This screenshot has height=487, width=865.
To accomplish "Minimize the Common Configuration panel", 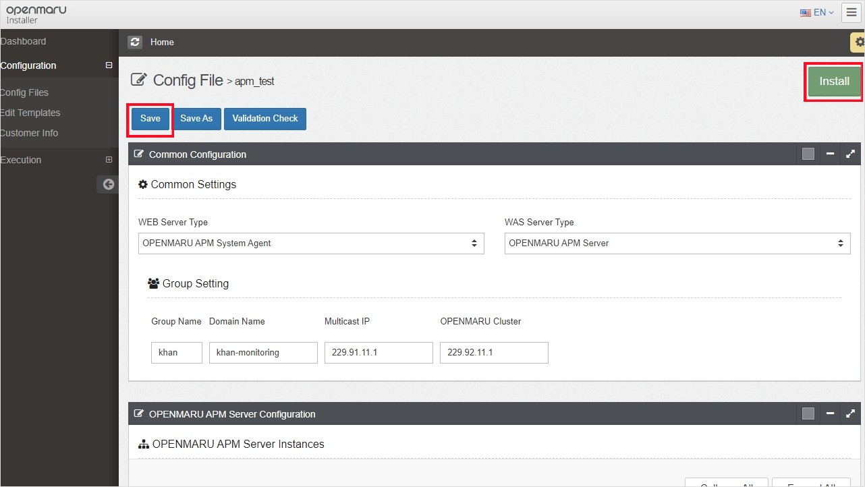I will (x=830, y=154).
